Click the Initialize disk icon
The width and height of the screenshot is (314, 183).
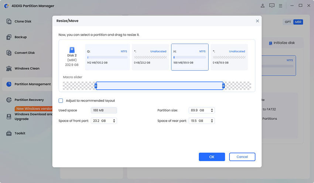tap(270, 43)
